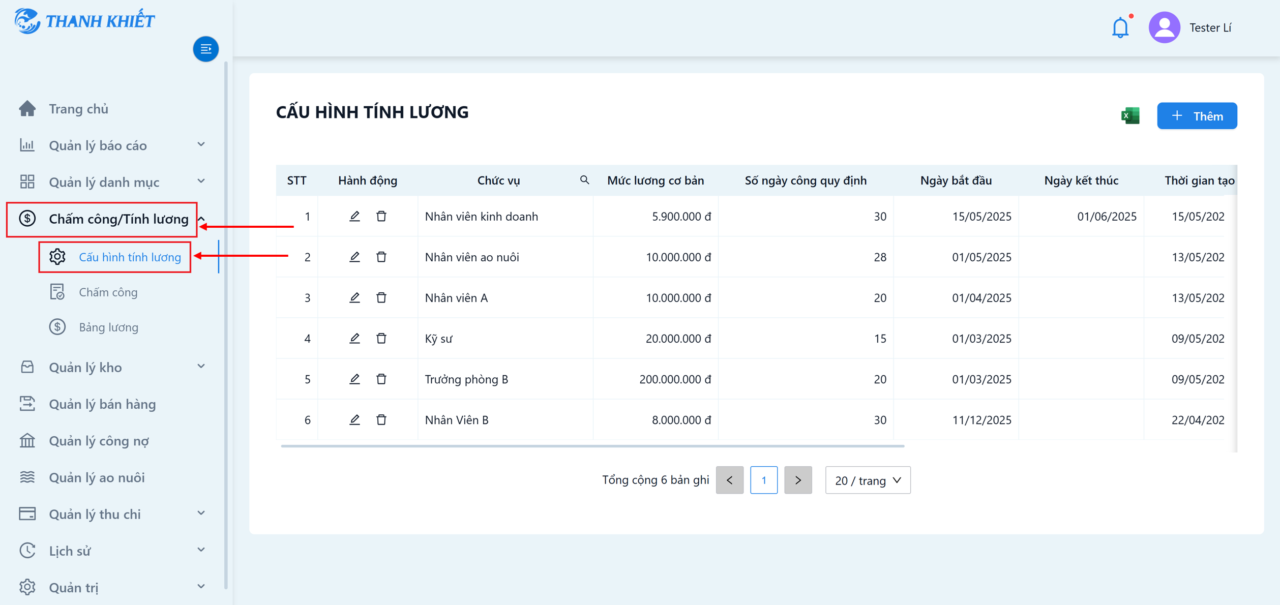The height and width of the screenshot is (605, 1280).
Task: Edit the Trưởng phòng B row
Action: 354,379
